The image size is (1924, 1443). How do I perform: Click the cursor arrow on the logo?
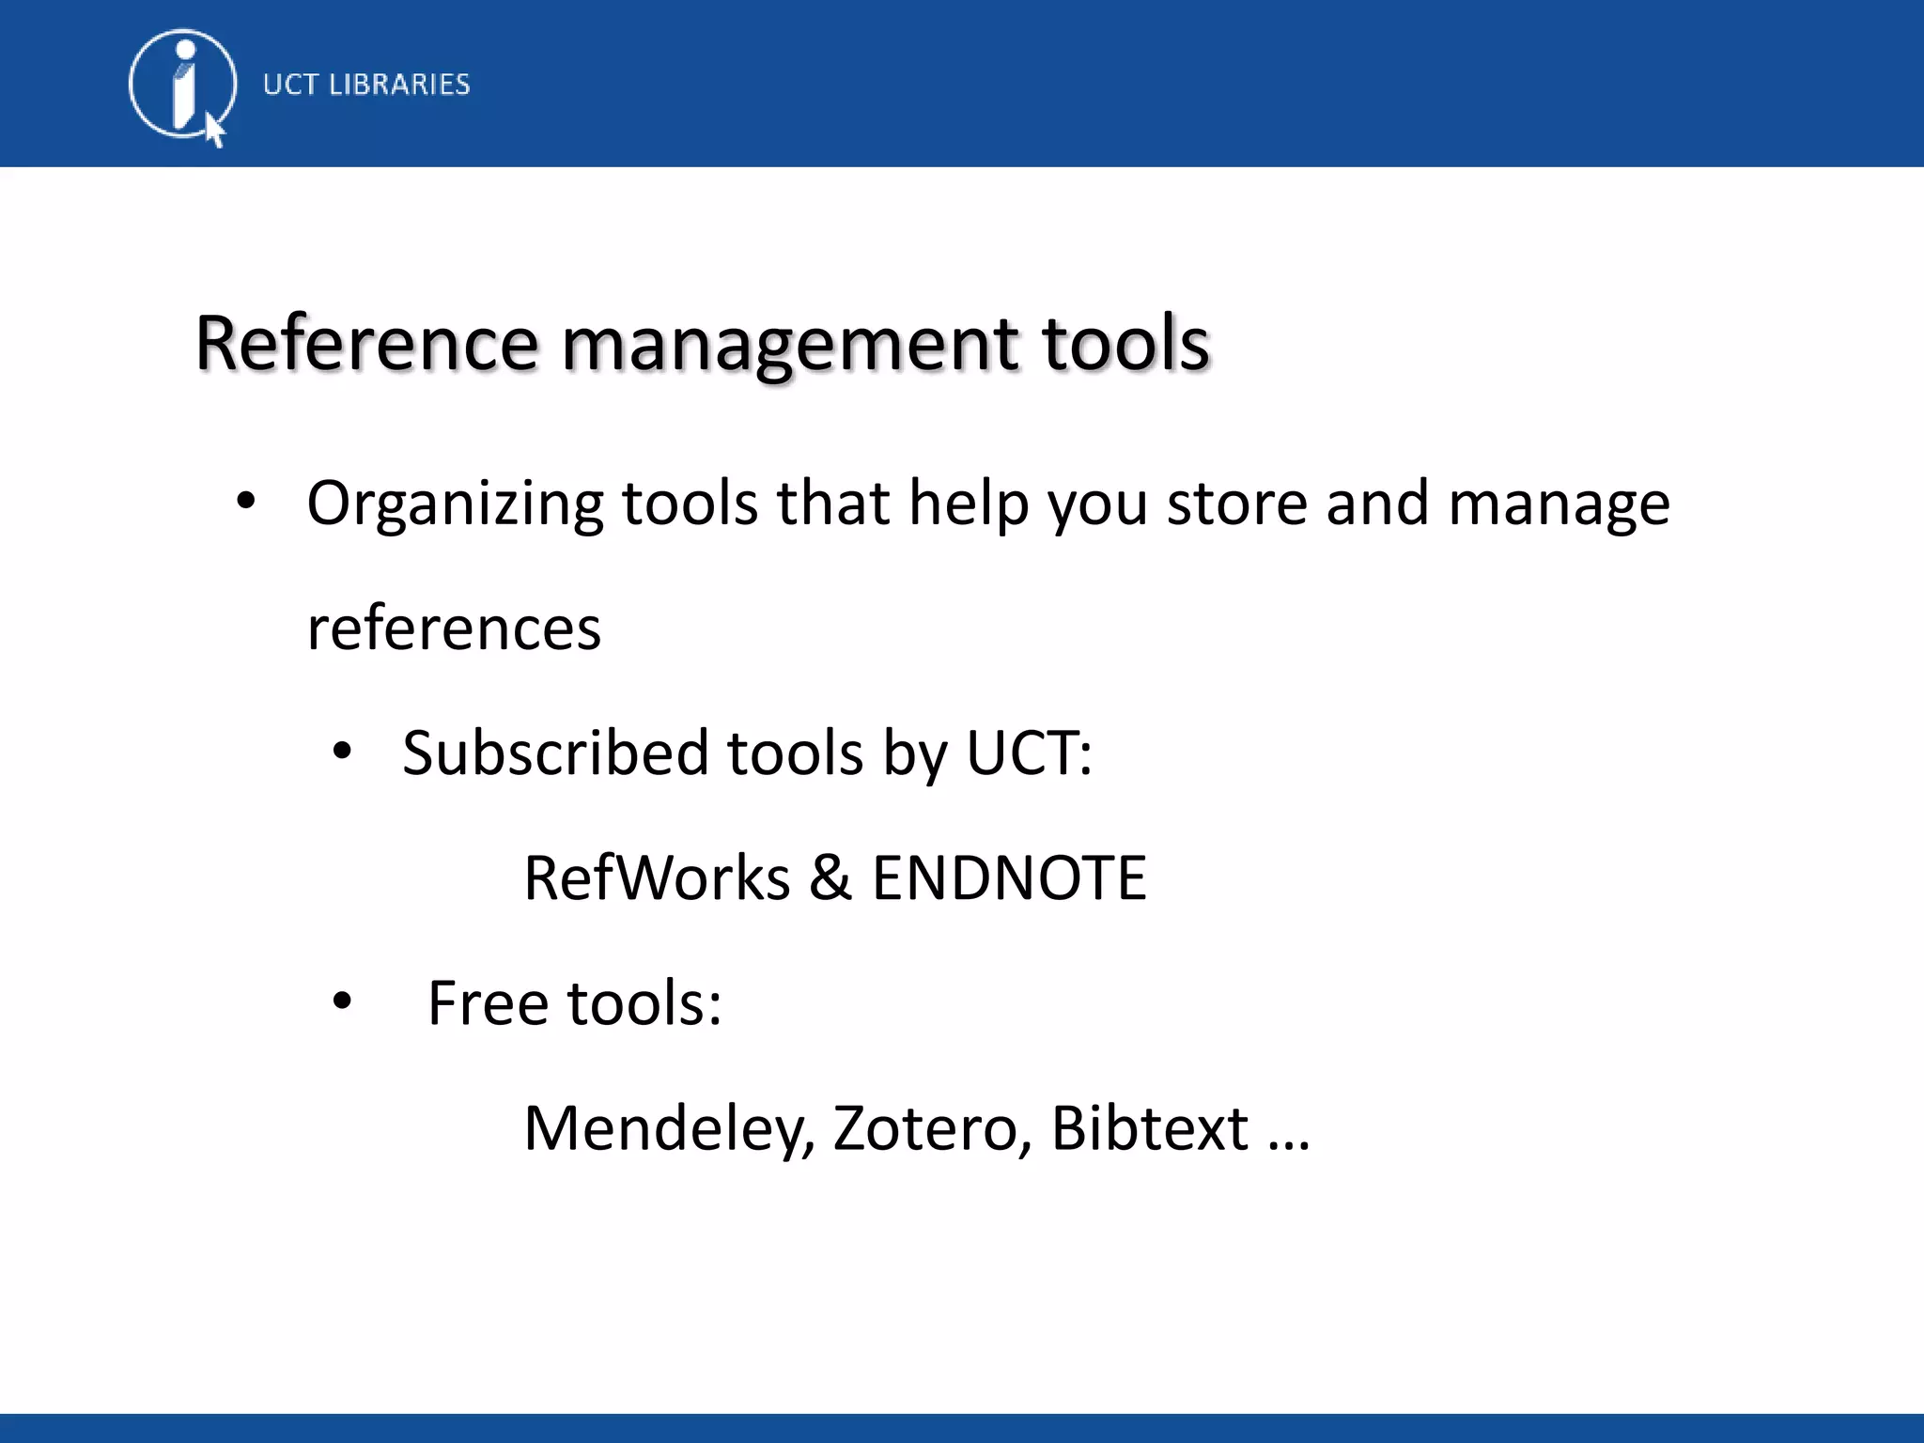click(x=215, y=131)
